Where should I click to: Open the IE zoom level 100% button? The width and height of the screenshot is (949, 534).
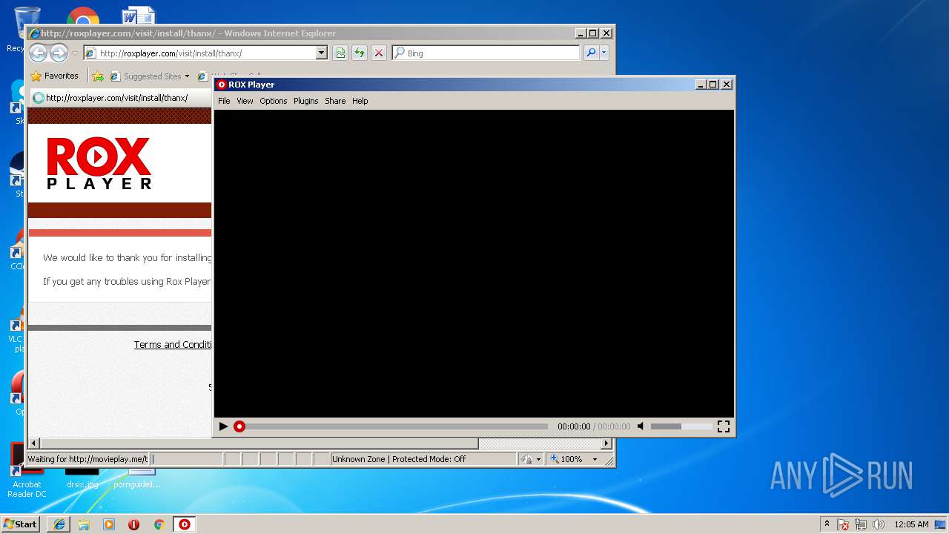566,459
